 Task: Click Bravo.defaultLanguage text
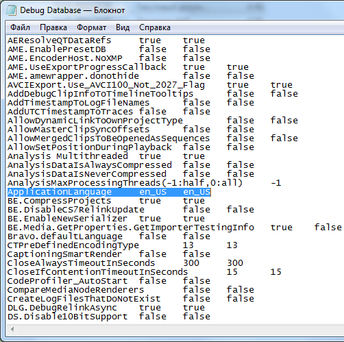pos(65,236)
